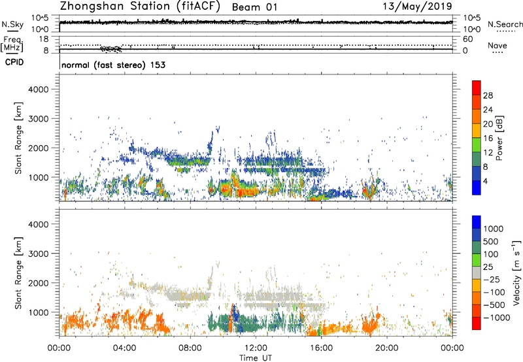Click the light green 12–16 dB power colorbar segment
This screenshot has width=523, height=362.
pyautogui.click(x=477, y=144)
